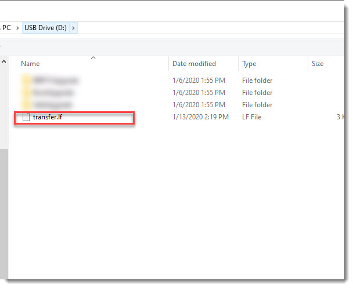The width and height of the screenshot is (353, 288).
Task: Select the second blurred folder's icon
Action: pos(26,93)
